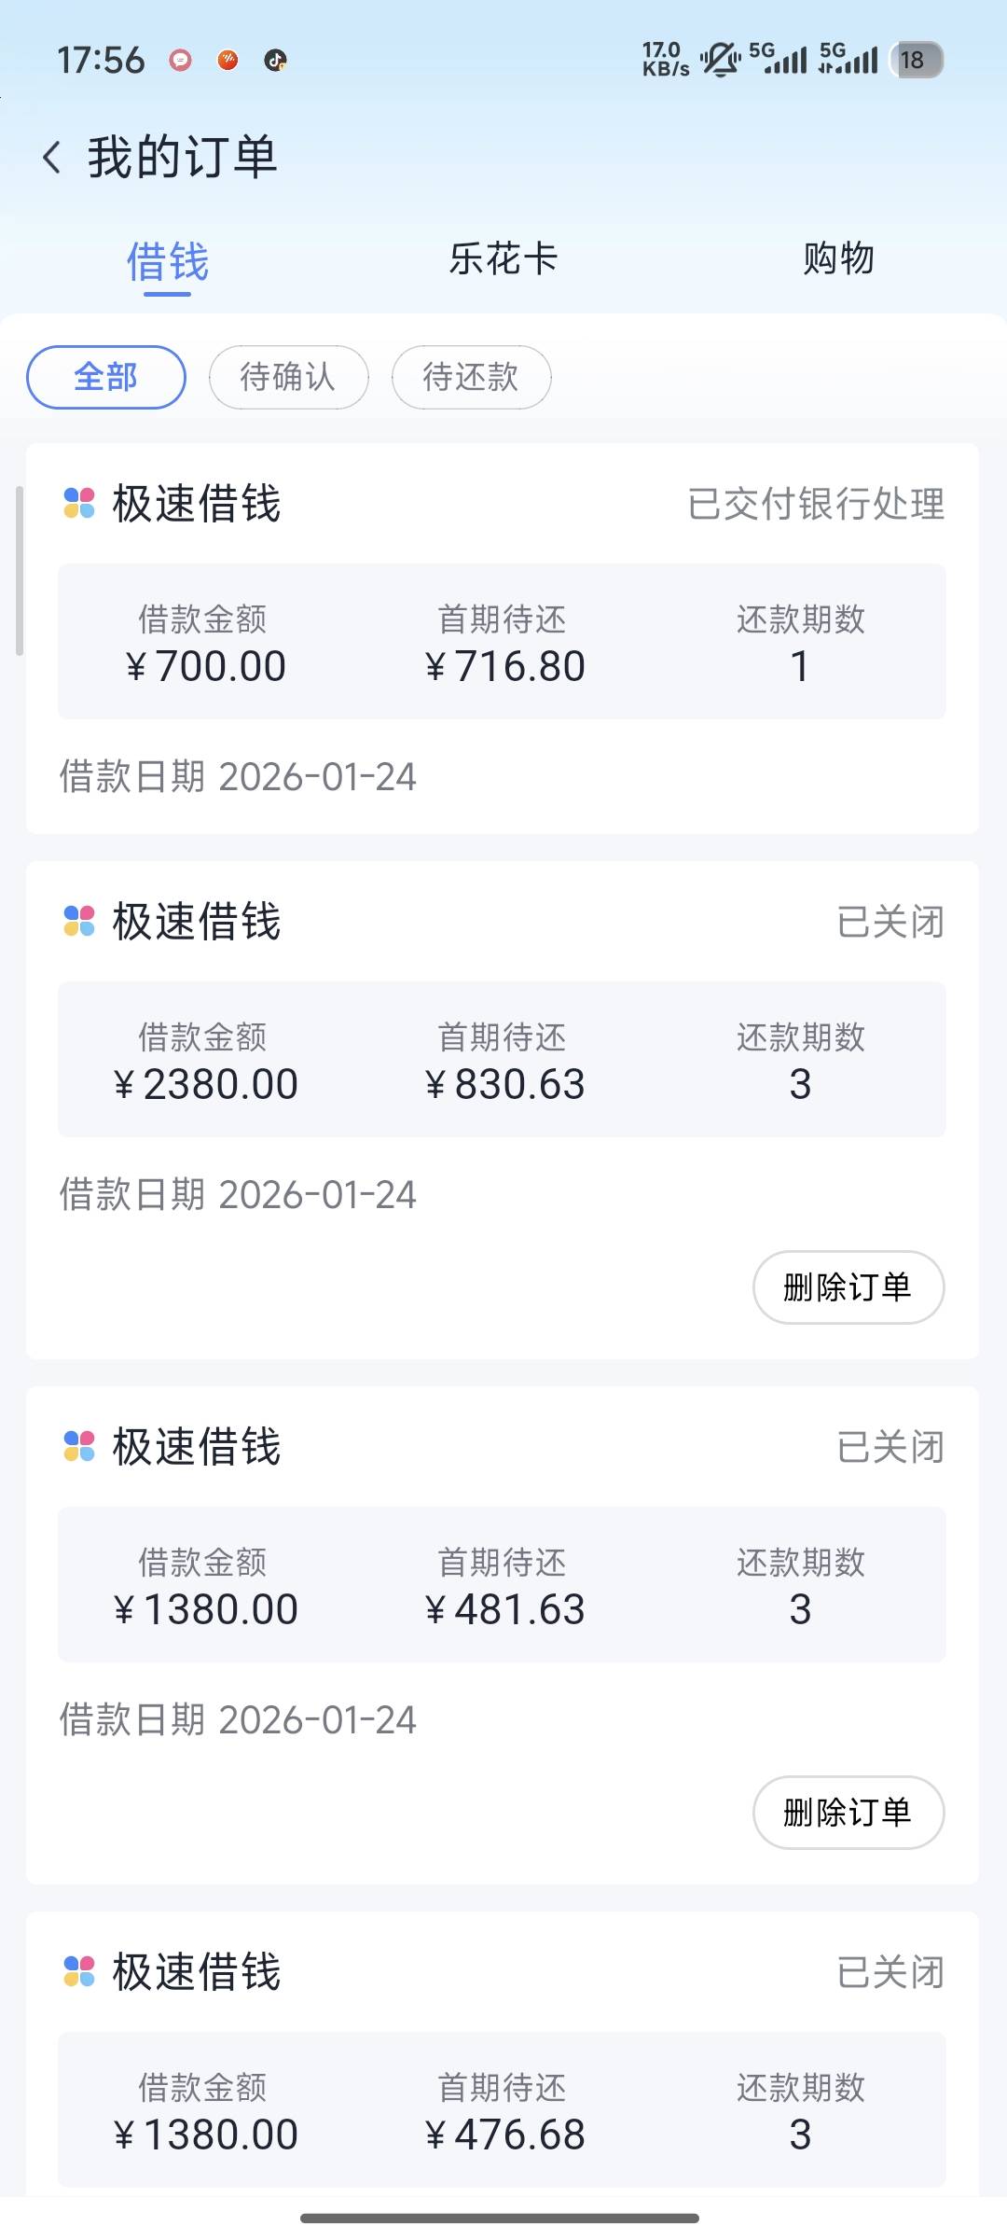Viewport: 1007px width, 2239px height.
Task: Tap the back arrow beside 我的订单
Action: coord(52,157)
